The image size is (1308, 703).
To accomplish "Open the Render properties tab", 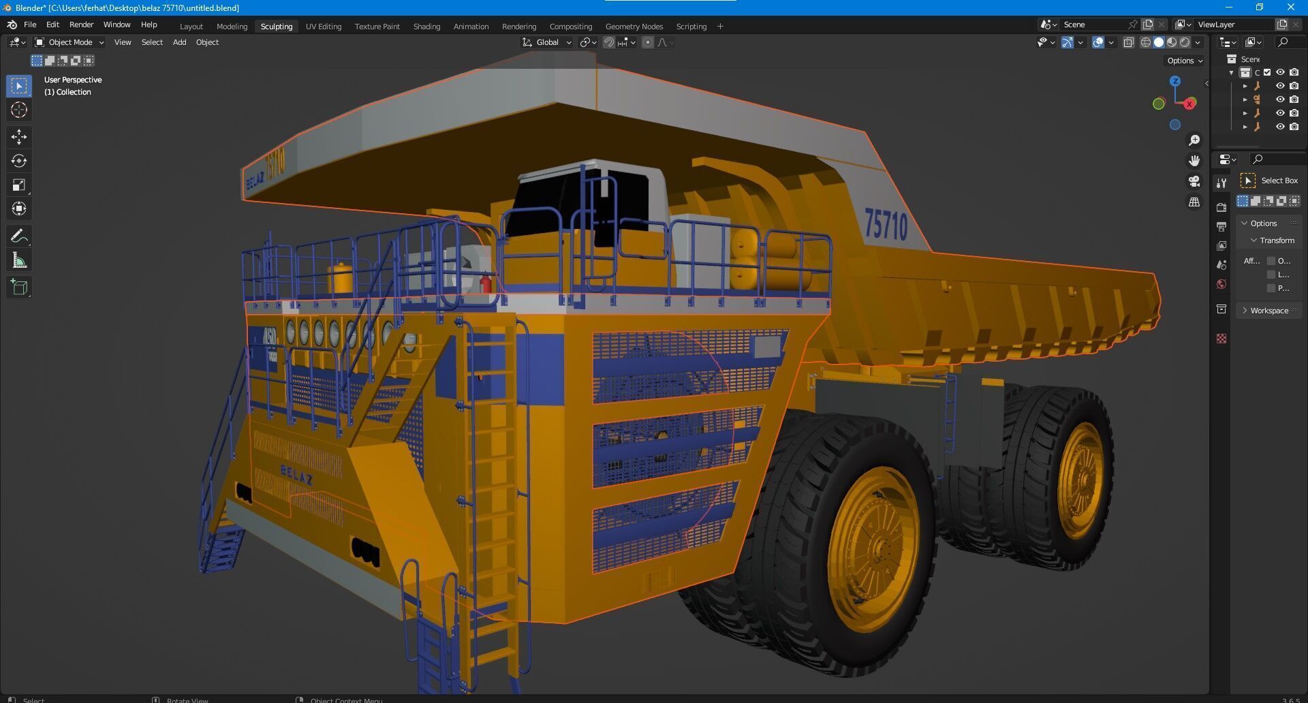I will click(x=1221, y=207).
